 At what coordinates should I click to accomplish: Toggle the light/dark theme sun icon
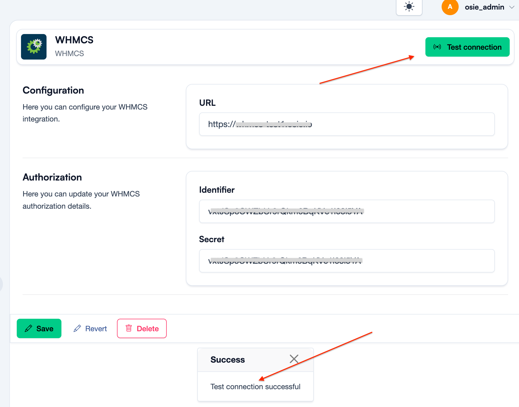(x=409, y=7)
